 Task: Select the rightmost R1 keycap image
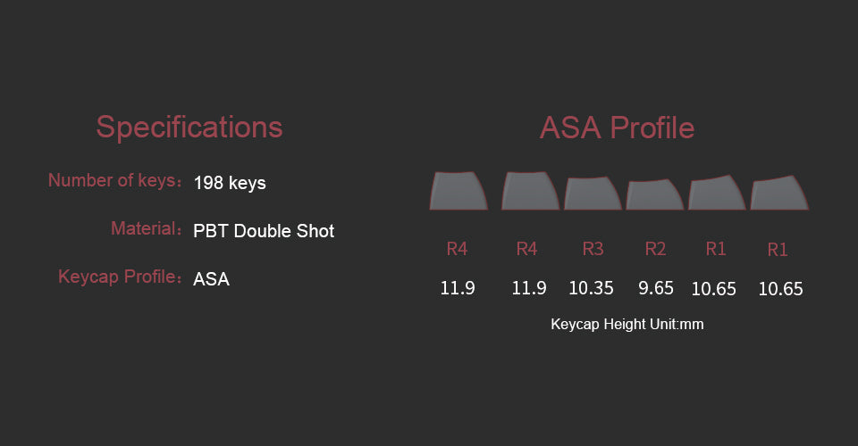pos(779,194)
